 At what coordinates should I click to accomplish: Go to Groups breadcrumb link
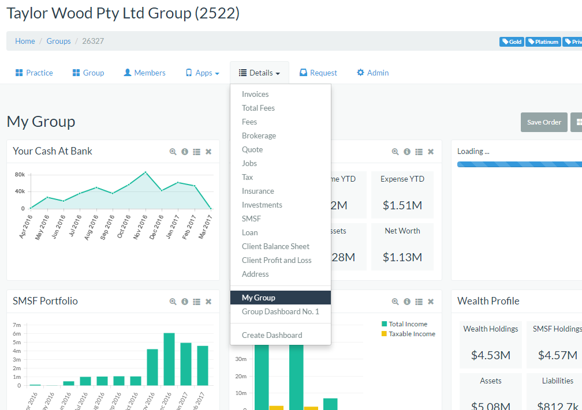[58, 41]
